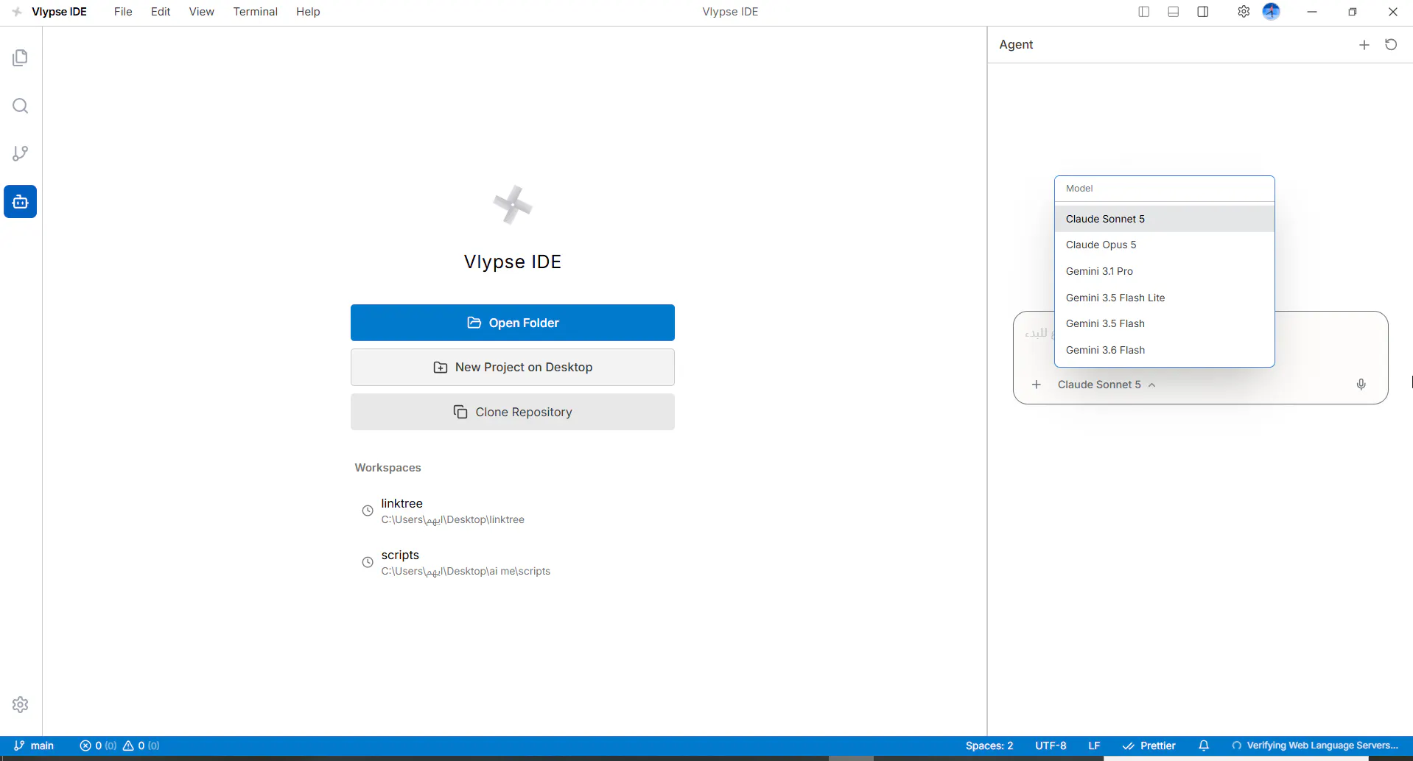Start a new Agent chat with plus
Image resolution: width=1413 pixels, height=761 pixels.
pyautogui.click(x=1364, y=45)
